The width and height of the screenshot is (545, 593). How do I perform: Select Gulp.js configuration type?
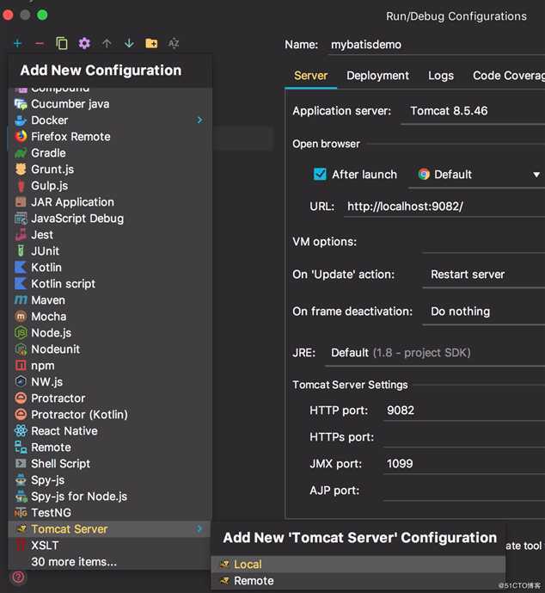pyautogui.click(x=109, y=186)
